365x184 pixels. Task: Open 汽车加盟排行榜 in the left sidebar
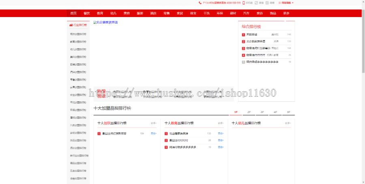(78, 125)
